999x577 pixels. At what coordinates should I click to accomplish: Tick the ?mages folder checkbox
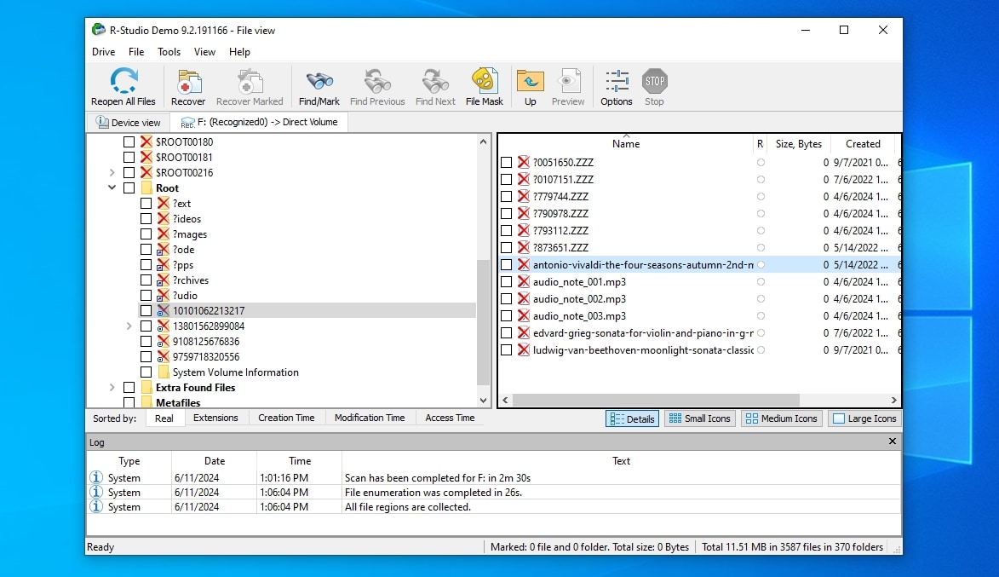146,234
